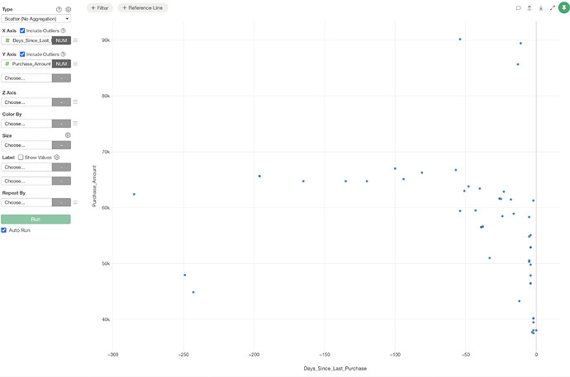Open Repeat By column dropdown
The image size is (570, 377).
26,202
